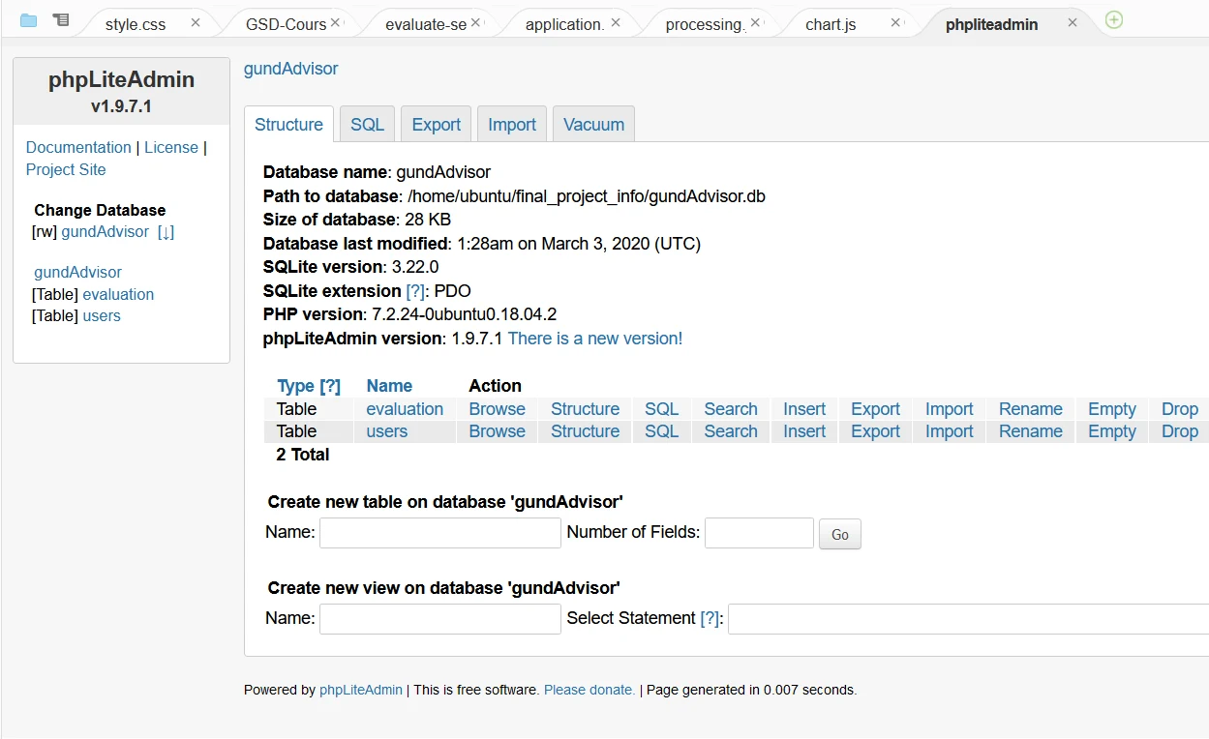Export the evaluation table

876,409
